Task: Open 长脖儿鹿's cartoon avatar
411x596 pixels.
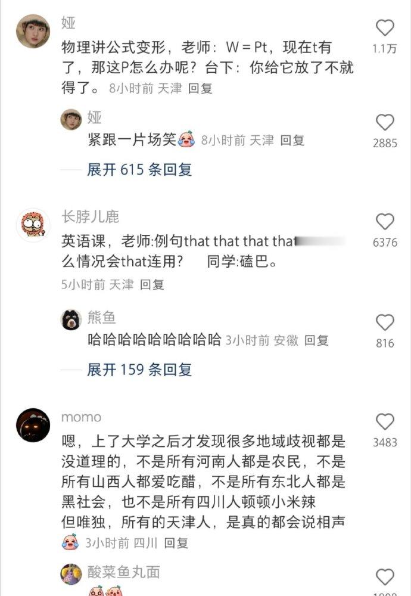Action: click(33, 225)
